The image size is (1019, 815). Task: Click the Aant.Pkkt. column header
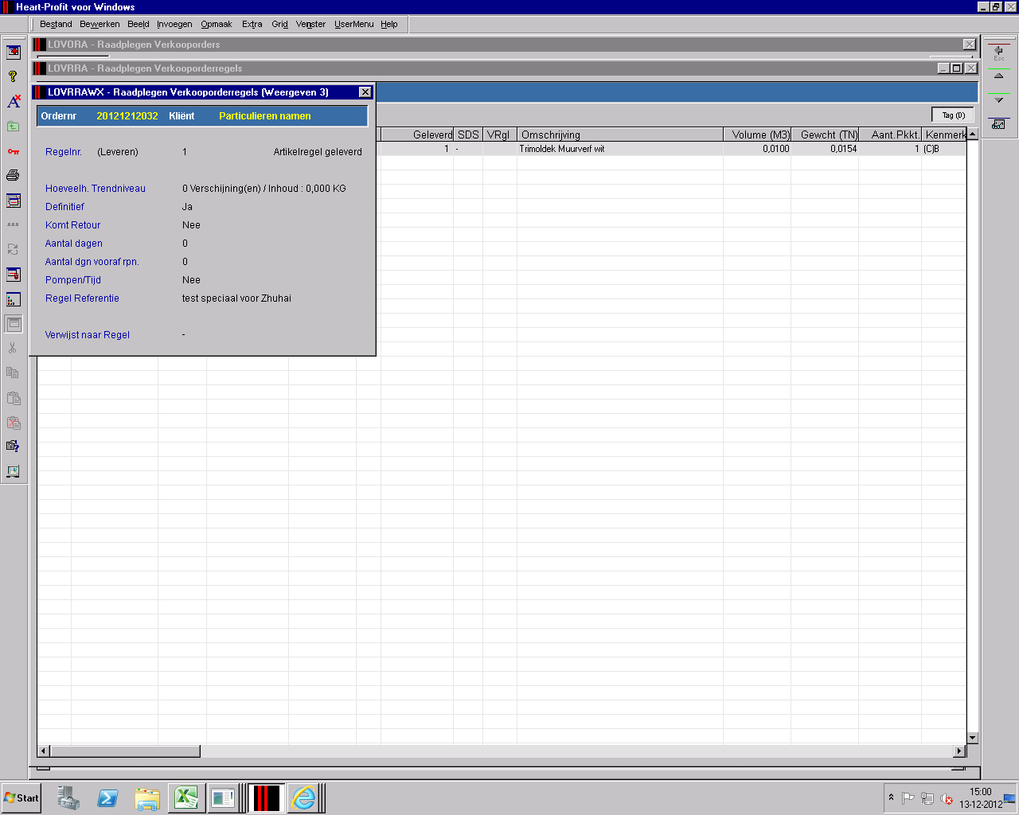(x=890, y=135)
